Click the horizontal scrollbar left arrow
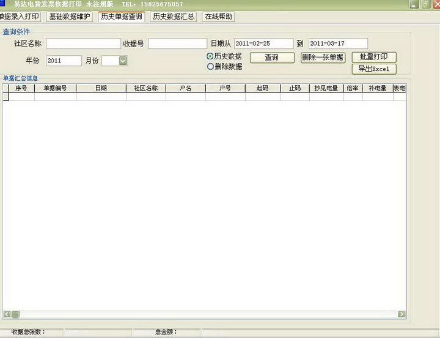Viewport: 440px width, 338px height. click(7, 314)
